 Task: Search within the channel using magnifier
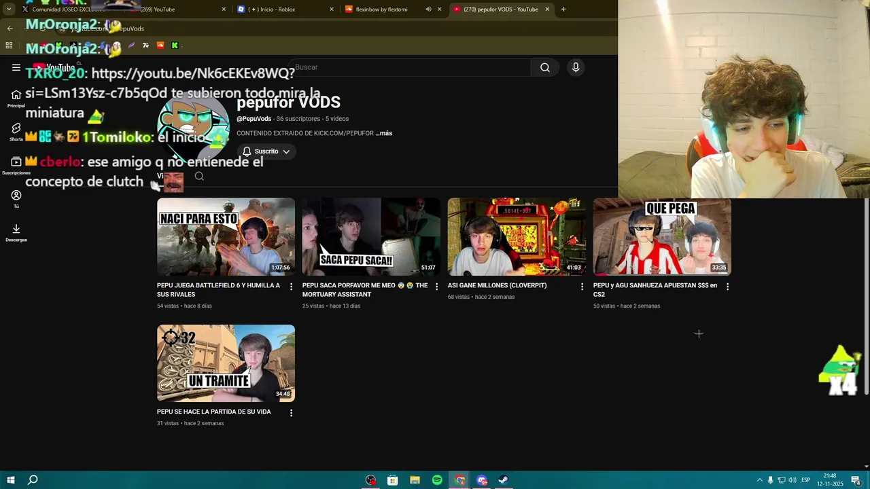[199, 176]
